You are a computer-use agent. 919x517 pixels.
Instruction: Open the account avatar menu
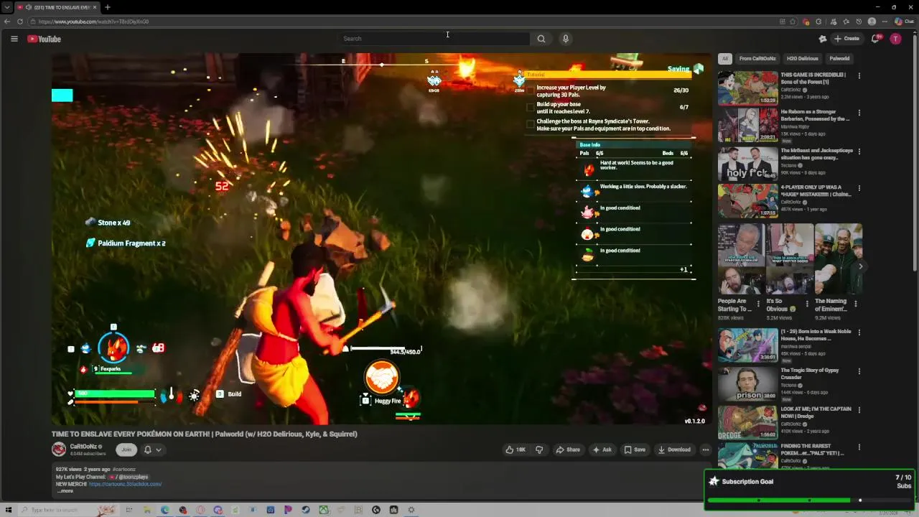[895, 39]
